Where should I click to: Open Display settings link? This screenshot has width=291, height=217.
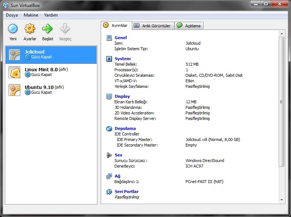[122, 96]
